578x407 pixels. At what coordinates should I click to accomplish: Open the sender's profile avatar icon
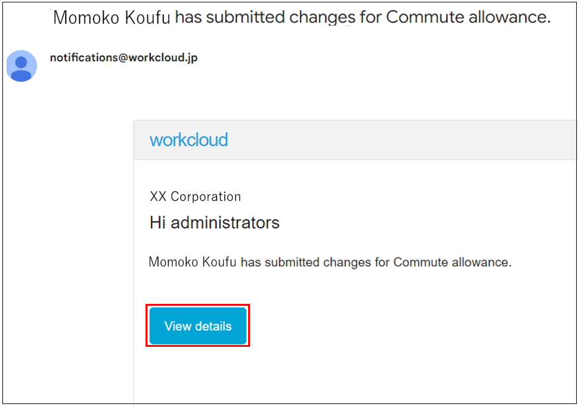point(21,66)
